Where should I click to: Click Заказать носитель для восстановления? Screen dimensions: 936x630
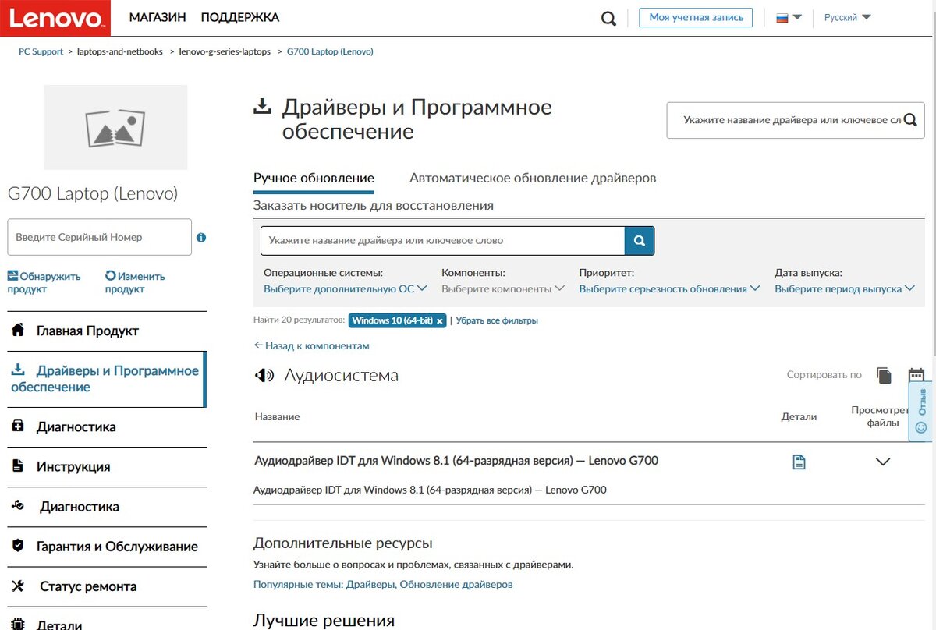tap(374, 205)
